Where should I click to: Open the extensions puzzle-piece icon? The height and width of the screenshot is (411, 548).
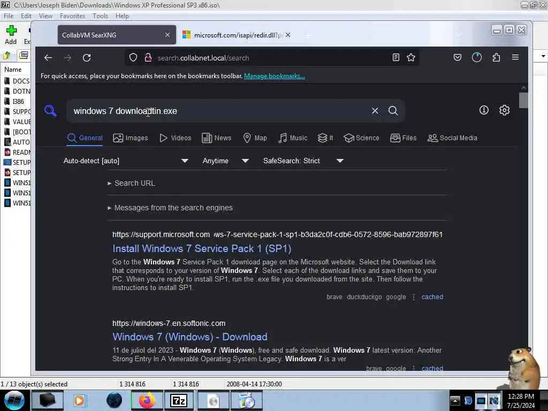point(496,57)
